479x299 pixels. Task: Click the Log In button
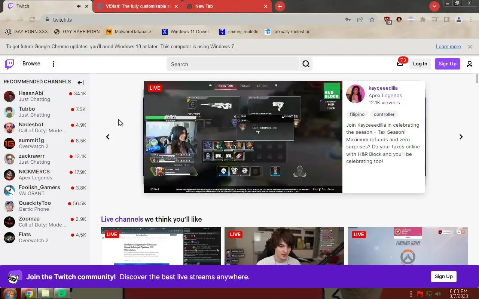click(x=420, y=64)
